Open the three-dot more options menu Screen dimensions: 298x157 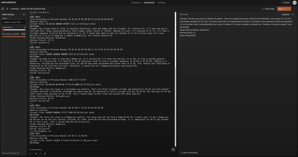[x=294, y=9]
